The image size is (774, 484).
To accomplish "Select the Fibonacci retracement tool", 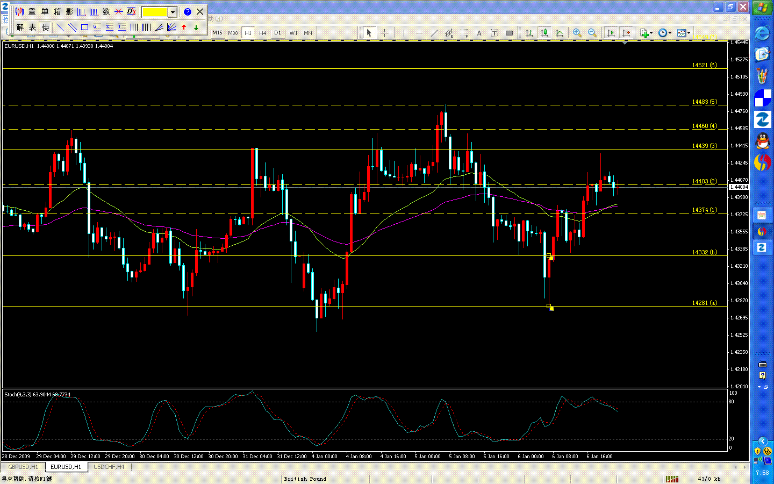I will [464, 33].
